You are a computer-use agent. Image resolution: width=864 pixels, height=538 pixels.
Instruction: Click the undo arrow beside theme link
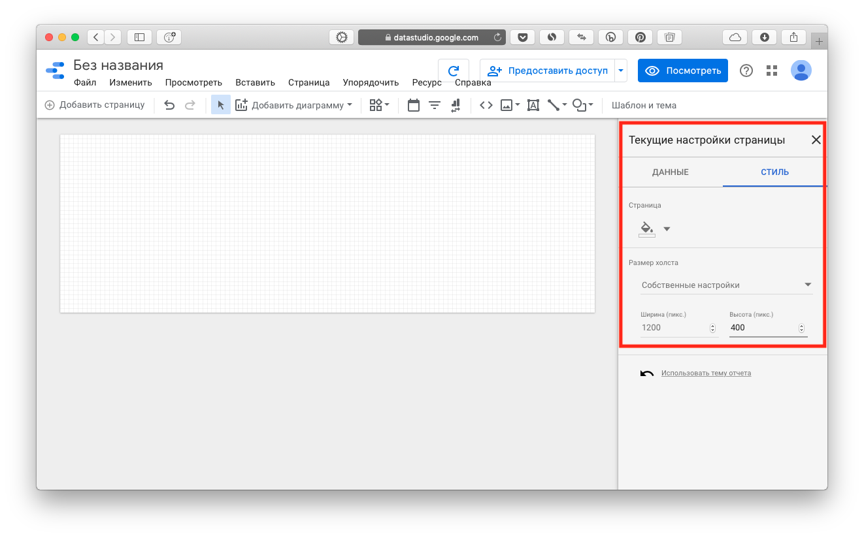click(x=647, y=373)
